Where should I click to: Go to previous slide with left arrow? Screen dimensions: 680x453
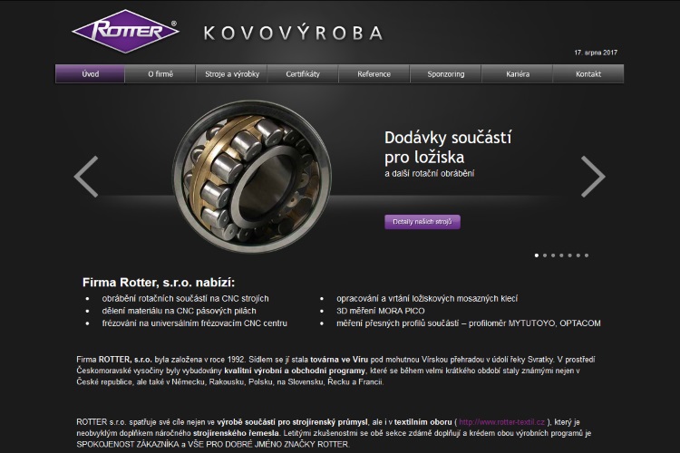pyautogui.click(x=86, y=177)
